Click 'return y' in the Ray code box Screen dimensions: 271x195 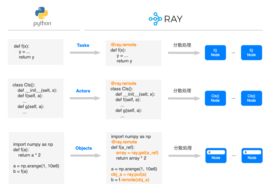(124, 61)
